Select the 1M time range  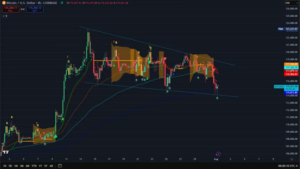16,166
